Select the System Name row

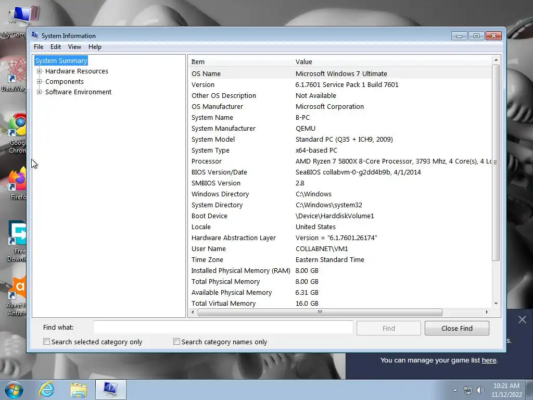340,117
